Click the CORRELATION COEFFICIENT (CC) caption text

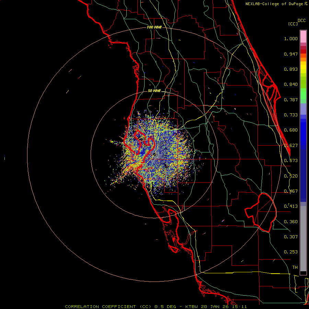(x=108, y=307)
